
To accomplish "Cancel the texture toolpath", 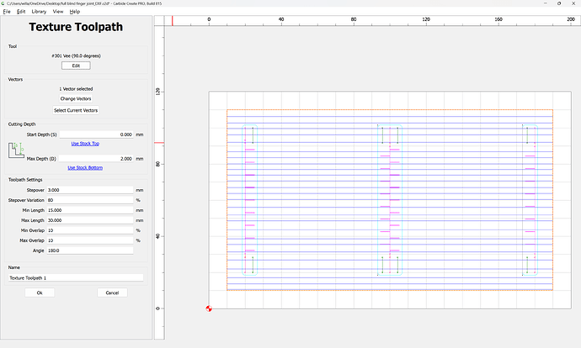I will (x=112, y=293).
